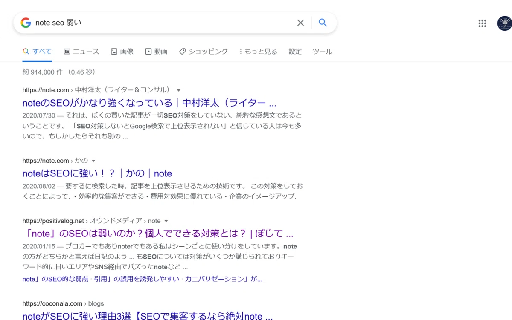This screenshot has width=512, height=320.
Task: Click the date '2020/07/30' in first snippet
Action: pyautogui.click(x=38, y=115)
